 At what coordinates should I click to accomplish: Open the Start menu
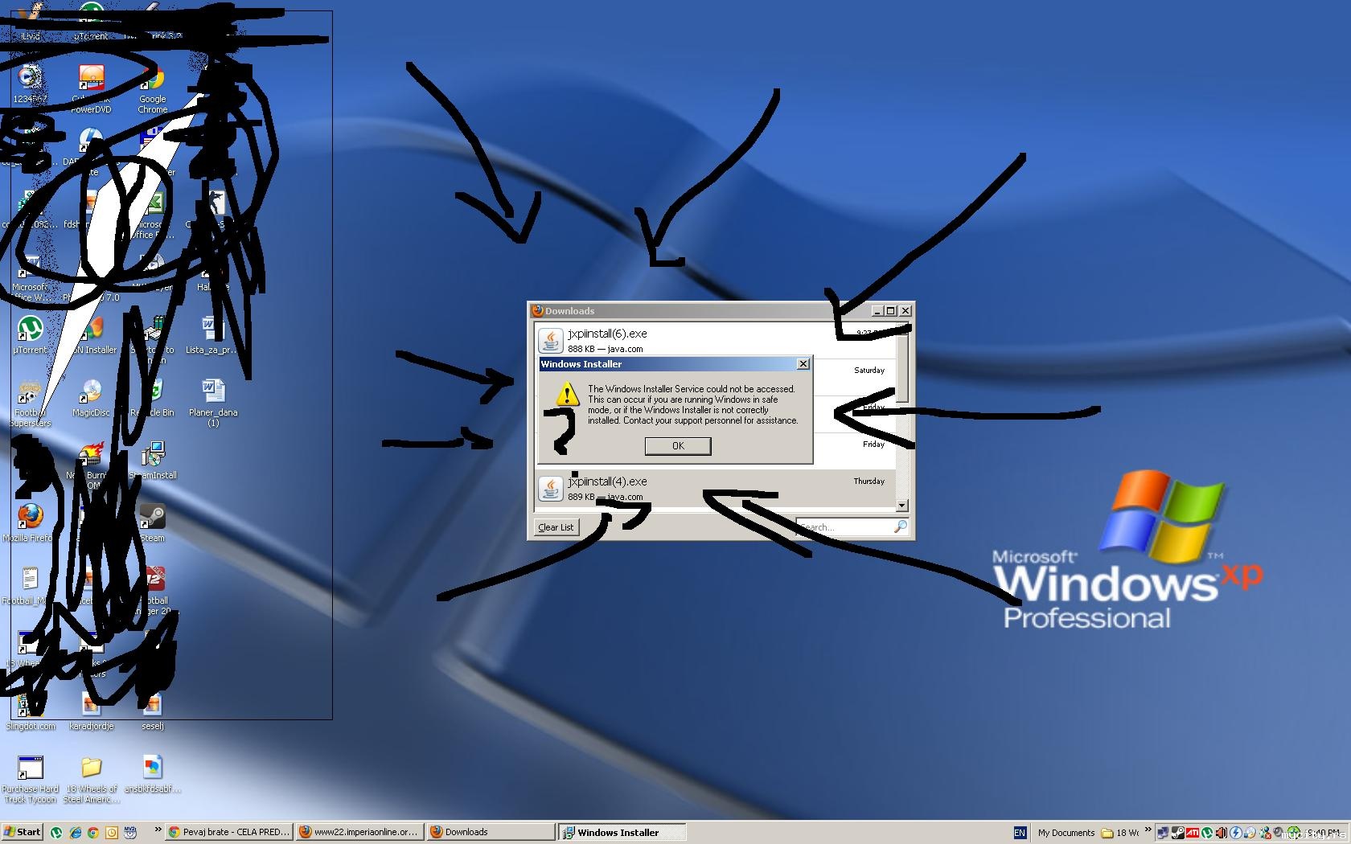click(x=23, y=832)
